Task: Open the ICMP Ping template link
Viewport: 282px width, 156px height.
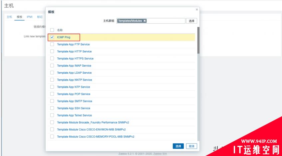Action: click(64, 37)
